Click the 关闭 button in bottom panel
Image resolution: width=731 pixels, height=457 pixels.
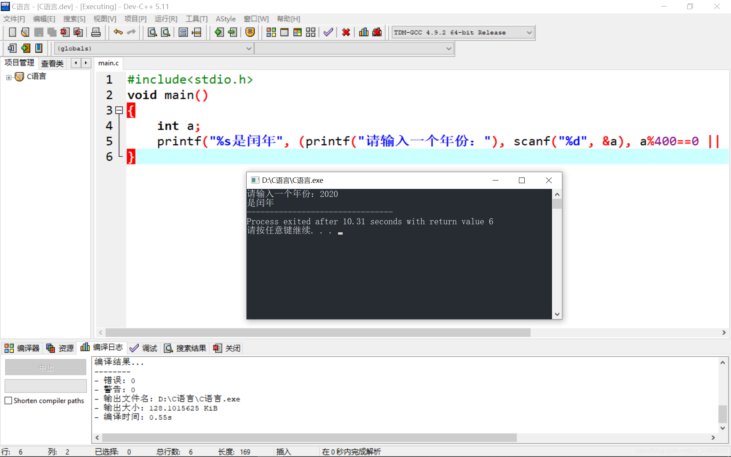227,348
